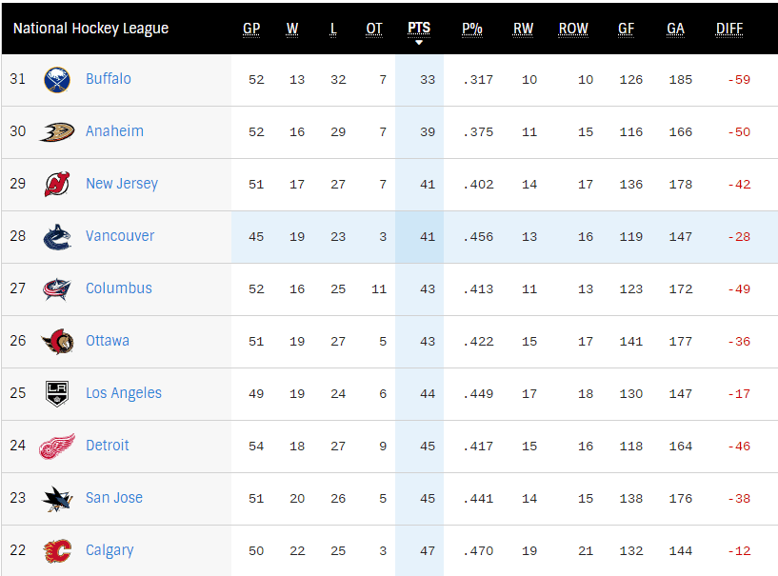Click the Calgary Flames logo icon
The height and width of the screenshot is (576, 778).
[57, 551]
